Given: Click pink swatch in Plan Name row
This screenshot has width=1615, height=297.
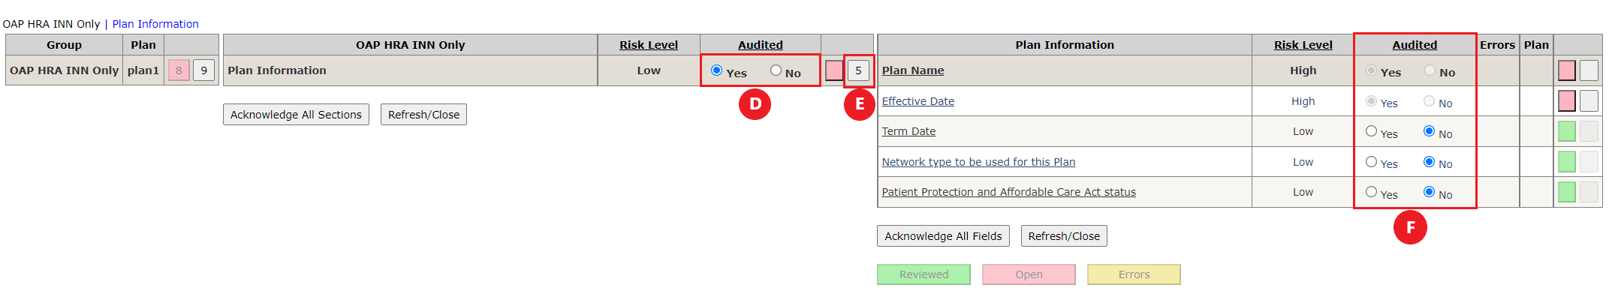Looking at the screenshot, I should tap(1566, 70).
